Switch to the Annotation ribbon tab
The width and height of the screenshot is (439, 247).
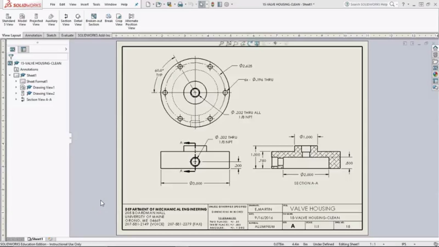33,35
